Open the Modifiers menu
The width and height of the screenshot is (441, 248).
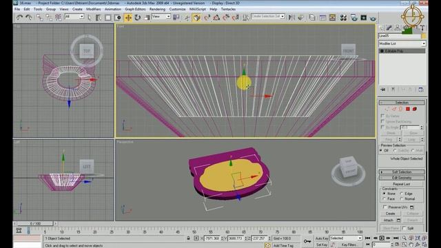pos(94,9)
